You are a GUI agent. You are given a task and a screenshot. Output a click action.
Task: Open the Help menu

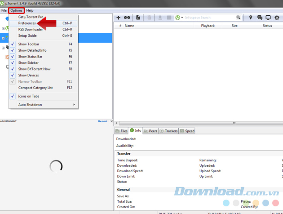pos(30,10)
